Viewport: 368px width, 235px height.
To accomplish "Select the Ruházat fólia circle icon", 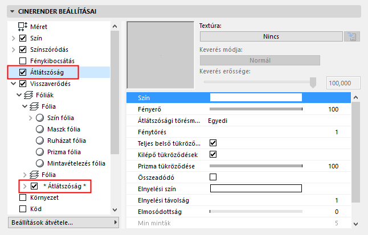I will [x=40, y=141].
